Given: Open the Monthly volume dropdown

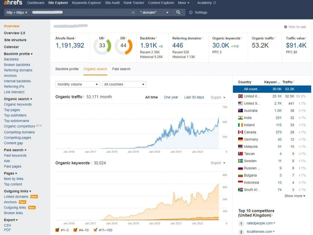Looking at the screenshot, I should coord(78,84).
